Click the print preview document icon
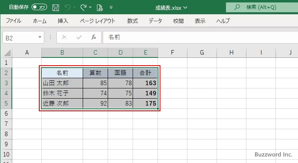298x163 pixels. [x=99, y=8]
